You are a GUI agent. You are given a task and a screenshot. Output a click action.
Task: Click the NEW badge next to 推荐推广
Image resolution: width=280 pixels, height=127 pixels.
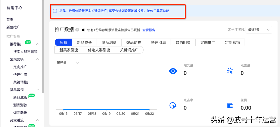28,42
